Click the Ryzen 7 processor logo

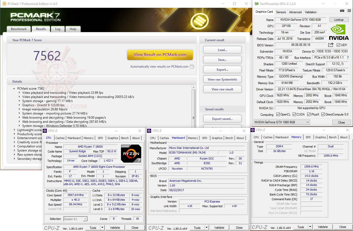131,154
